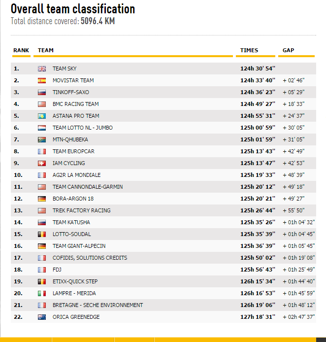Click the French flag beside Team Europcar

[x=42, y=151]
